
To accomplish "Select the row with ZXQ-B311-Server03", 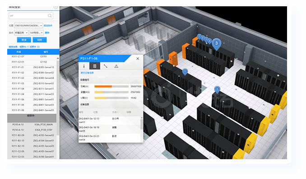I will tap(32, 94).
